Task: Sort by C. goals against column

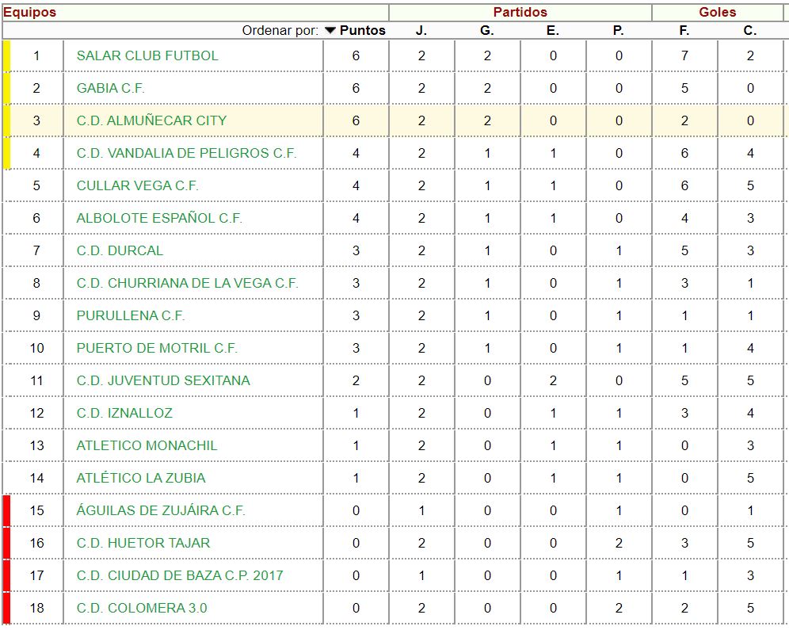Action: 750,31
